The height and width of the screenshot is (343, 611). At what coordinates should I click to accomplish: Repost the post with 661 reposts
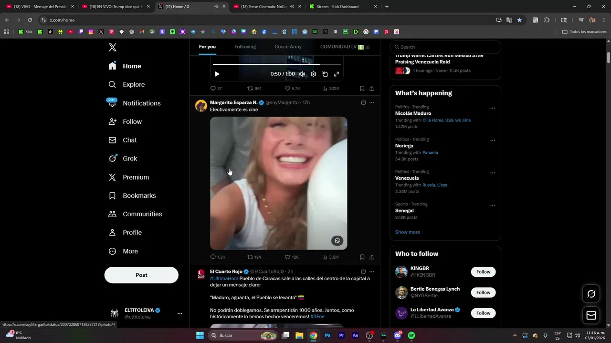(254, 89)
